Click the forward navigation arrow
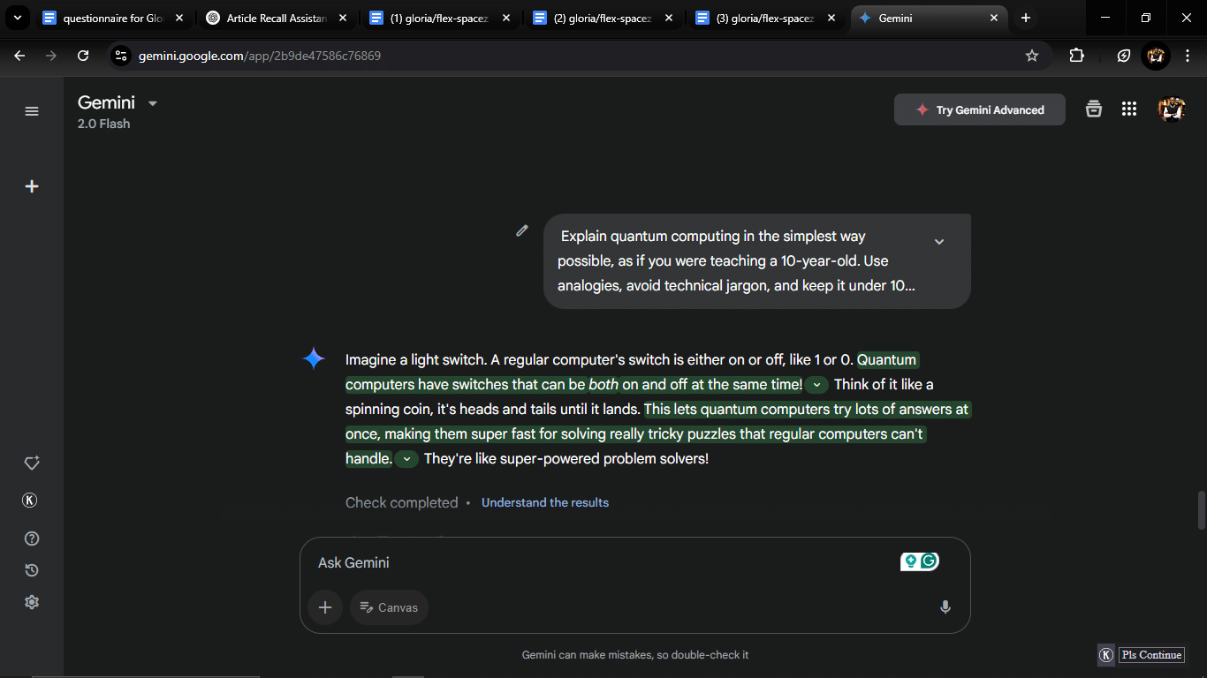This screenshot has width=1207, height=678. (x=51, y=56)
